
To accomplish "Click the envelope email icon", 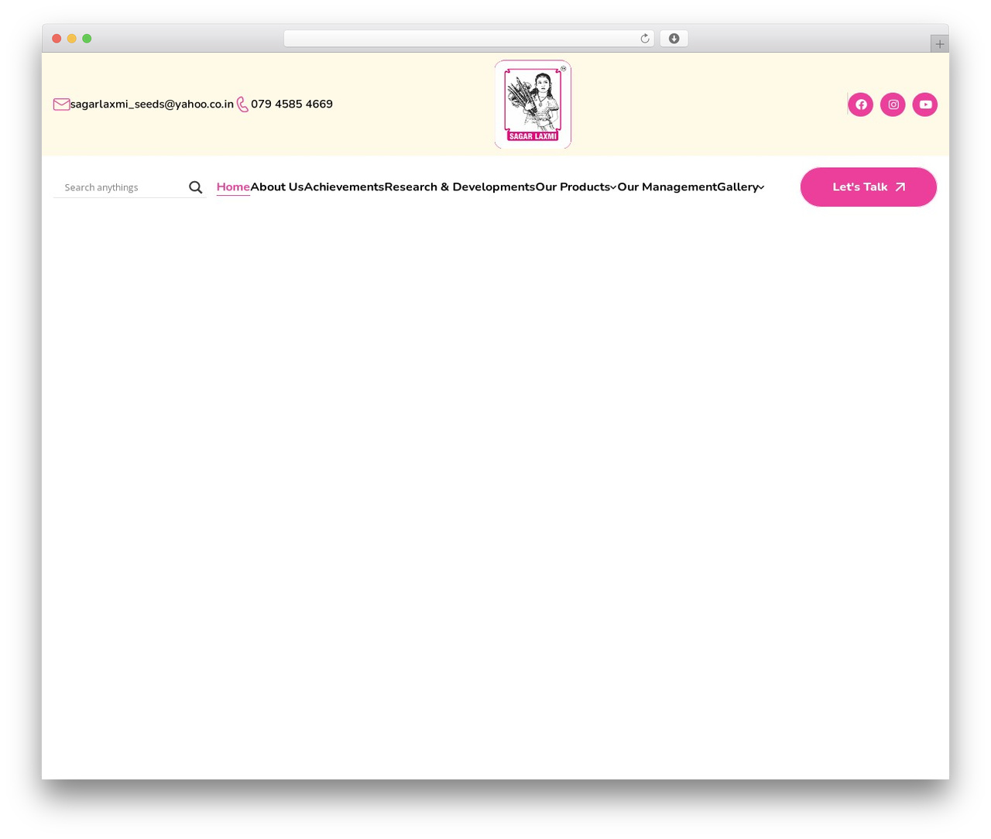I will [x=62, y=104].
